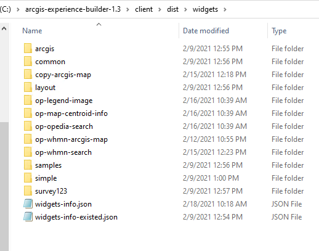The height and width of the screenshot is (251, 319).
Task: Expand the breadcrumb chevron after widgets
Action: (225, 9)
